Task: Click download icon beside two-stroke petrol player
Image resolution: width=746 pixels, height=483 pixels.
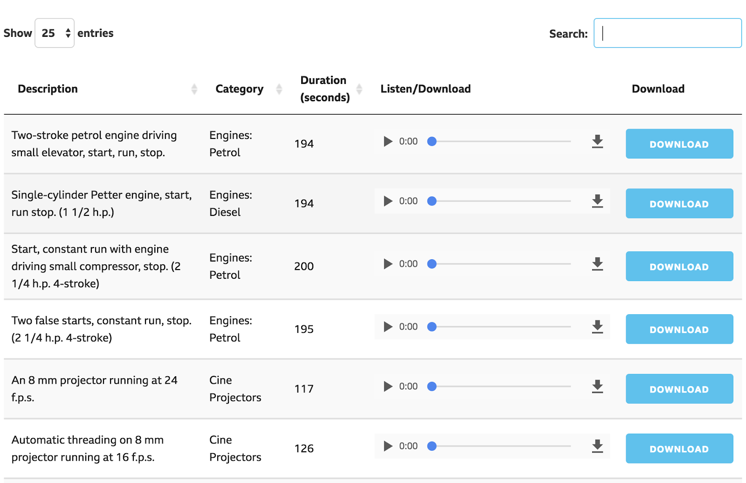Action: click(x=597, y=141)
